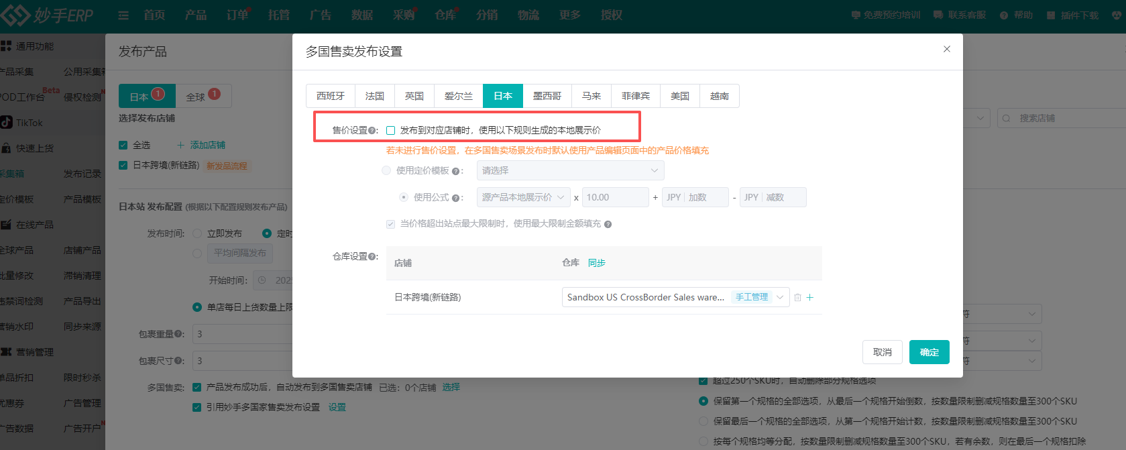Add a warehouse row with plus icon
1126x450 pixels.
[810, 298]
